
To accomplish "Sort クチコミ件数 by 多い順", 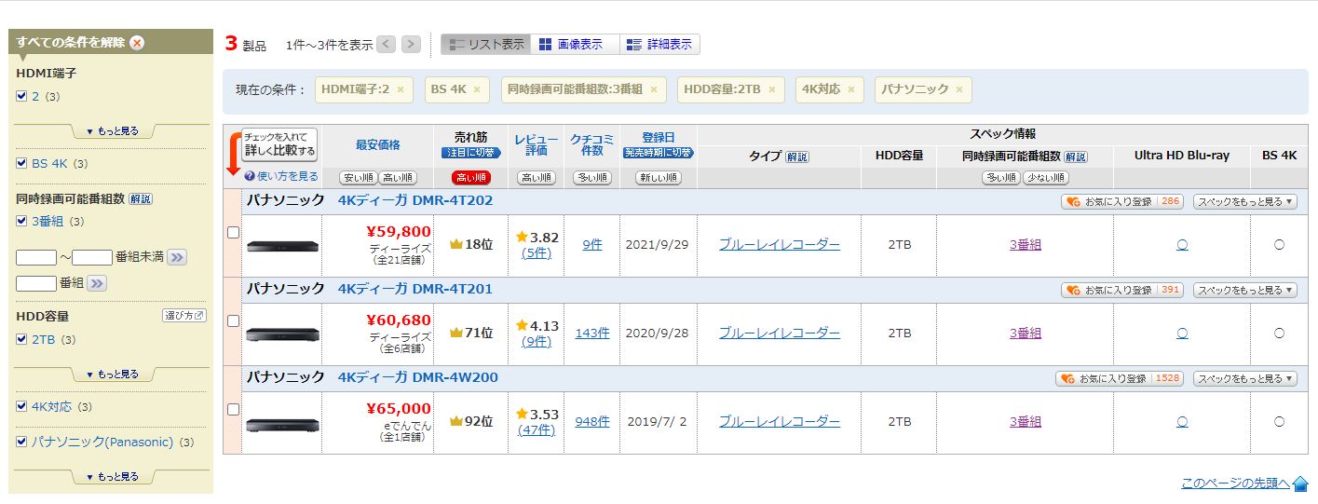I will click(592, 178).
